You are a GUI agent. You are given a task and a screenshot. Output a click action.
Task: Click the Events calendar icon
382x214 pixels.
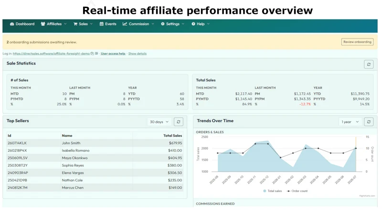click(x=102, y=24)
